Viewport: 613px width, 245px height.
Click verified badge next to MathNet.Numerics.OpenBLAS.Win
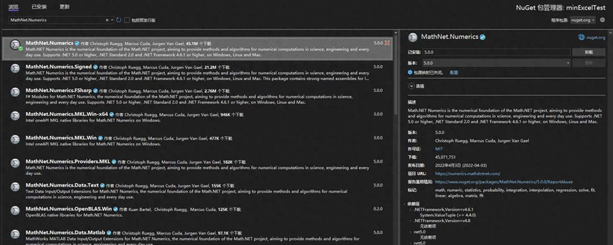click(115, 209)
